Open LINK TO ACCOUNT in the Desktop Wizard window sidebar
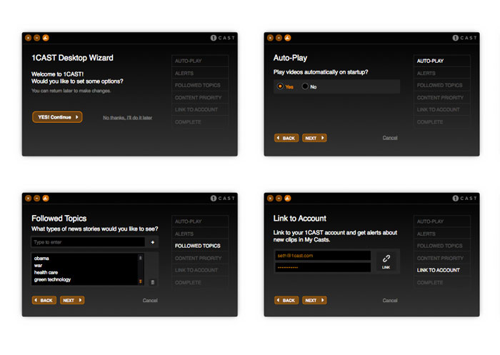The height and width of the screenshot is (355, 500). (x=200, y=110)
